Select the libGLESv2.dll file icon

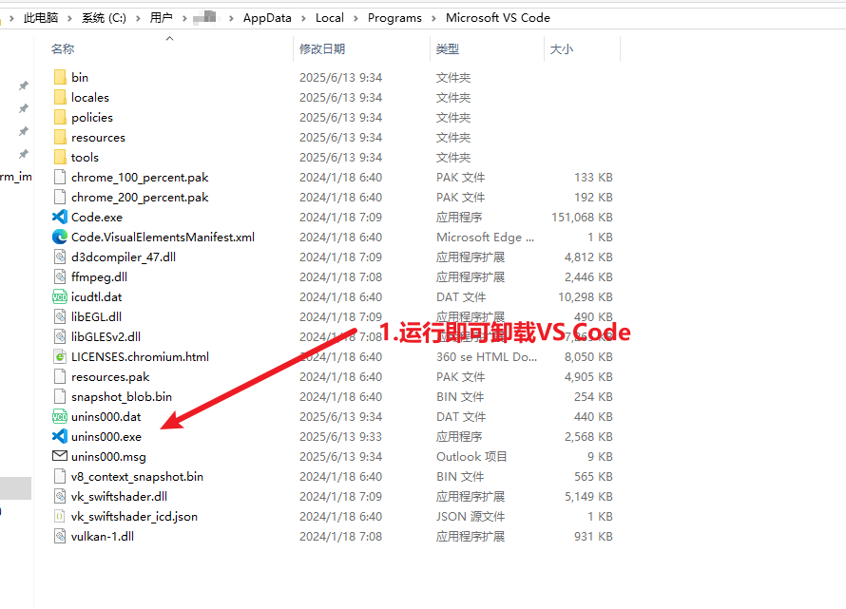coord(60,336)
